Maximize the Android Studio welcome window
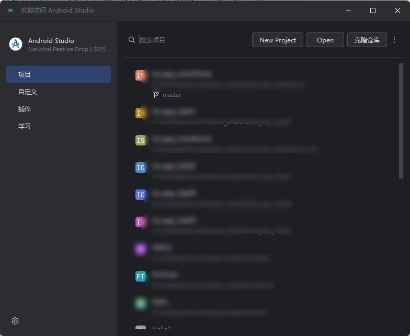The width and height of the screenshot is (410, 336). [x=373, y=10]
